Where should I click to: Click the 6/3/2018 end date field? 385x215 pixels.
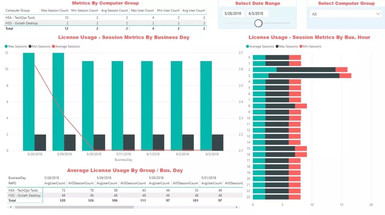pyautogui.click(x=257, y=13)
